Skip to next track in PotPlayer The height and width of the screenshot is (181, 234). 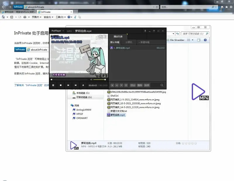pos(76,85)
